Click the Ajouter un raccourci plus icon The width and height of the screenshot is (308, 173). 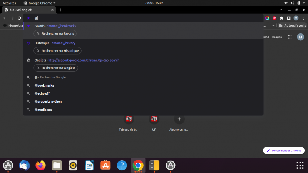[x=179, y=119]
